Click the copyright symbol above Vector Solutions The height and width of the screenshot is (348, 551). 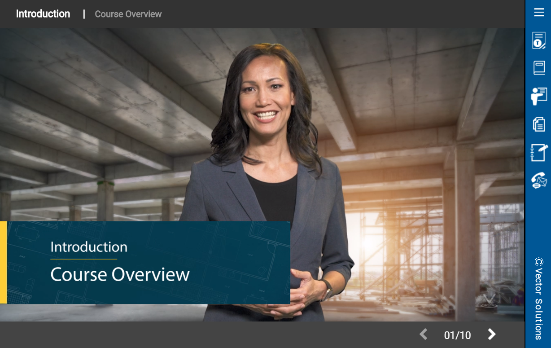[539, 262]
